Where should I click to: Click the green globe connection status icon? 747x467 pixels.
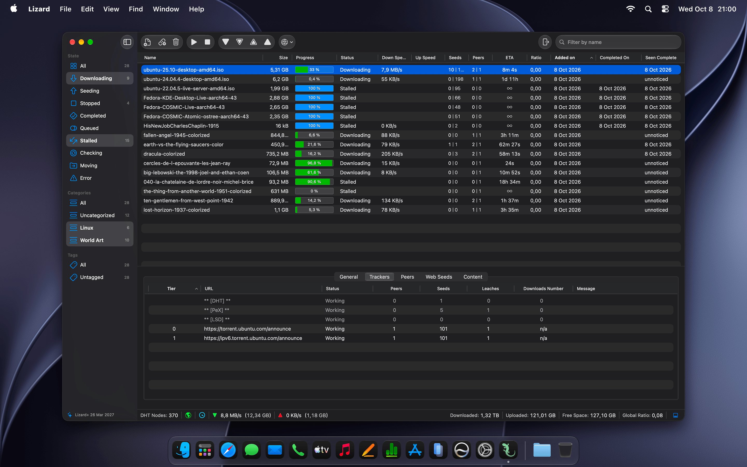(x=188, y=415)
